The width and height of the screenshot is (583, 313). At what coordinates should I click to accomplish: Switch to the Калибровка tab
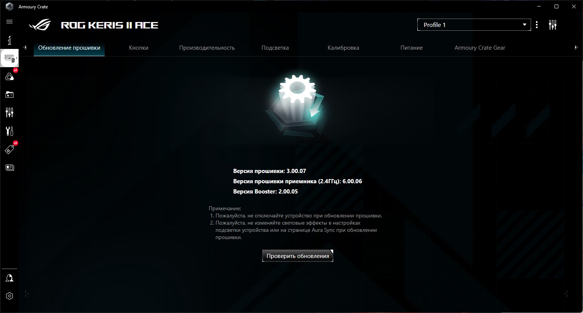click(343, 48)
